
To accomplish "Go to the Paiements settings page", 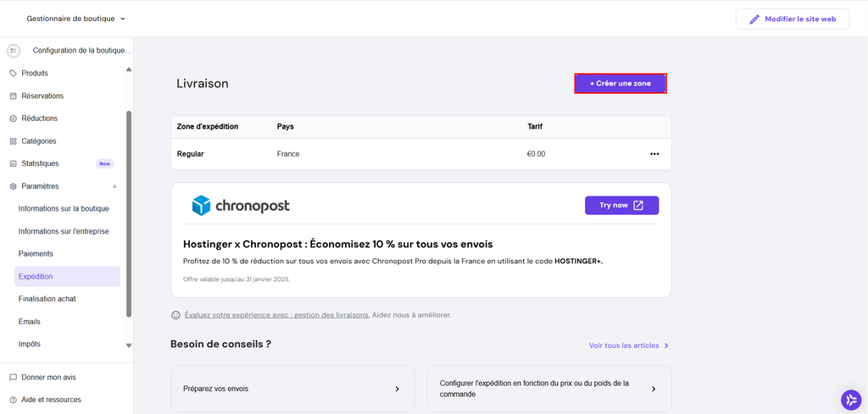I will [x=36, y=254].
